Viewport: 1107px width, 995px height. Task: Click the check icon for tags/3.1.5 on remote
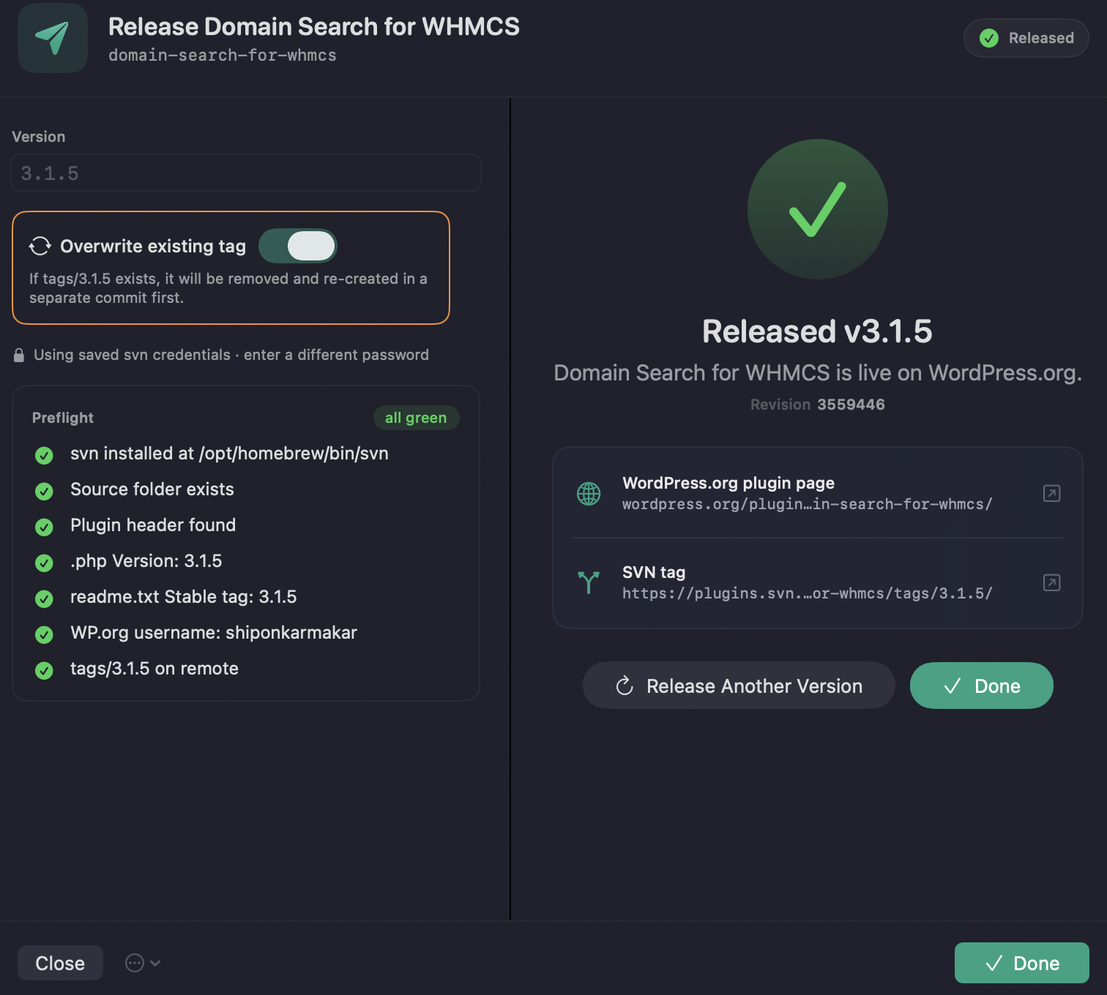pos(44,671)
